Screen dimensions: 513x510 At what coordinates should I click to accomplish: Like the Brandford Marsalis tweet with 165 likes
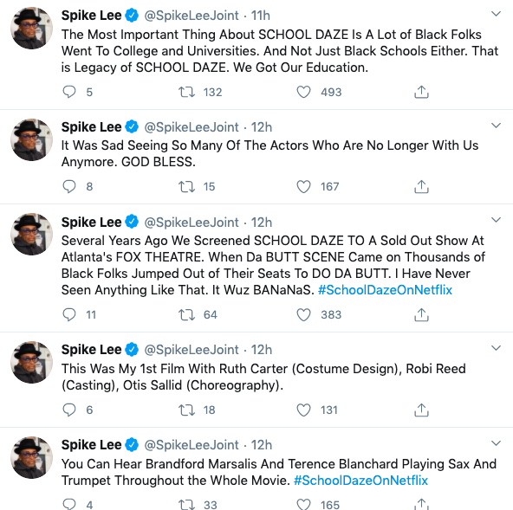pos(303,505)
